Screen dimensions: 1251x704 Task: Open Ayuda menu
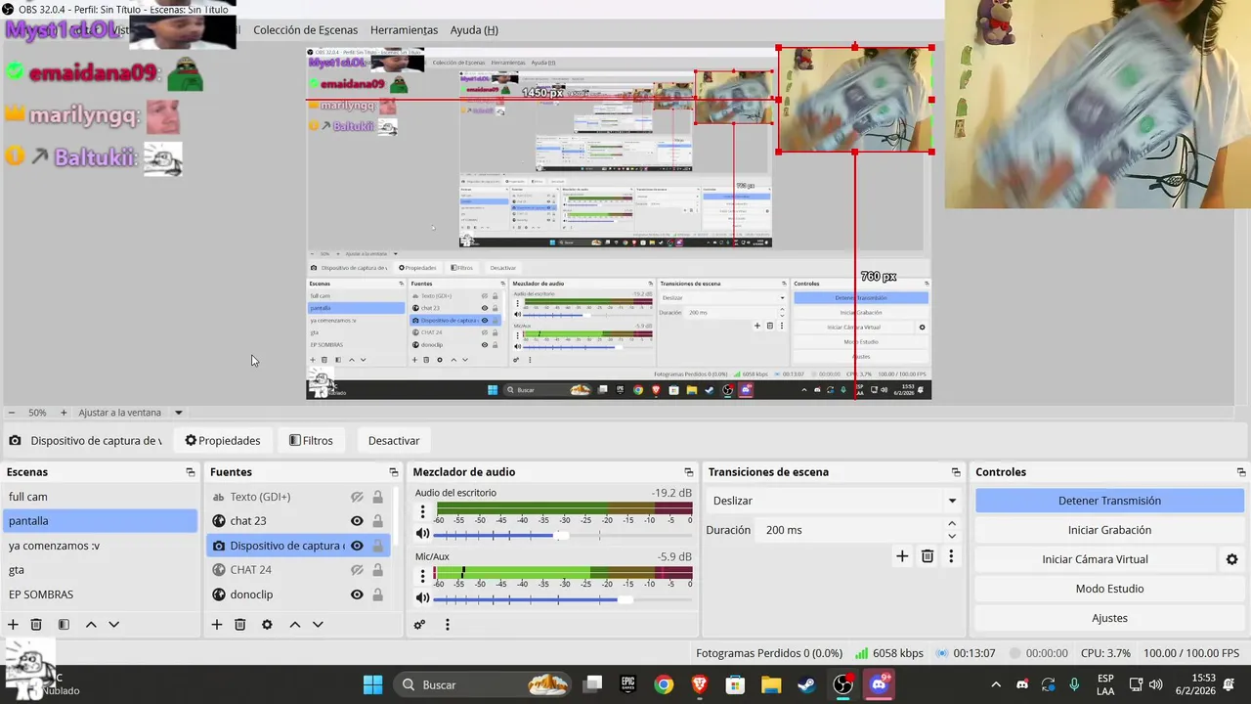(x=474, y=30)
